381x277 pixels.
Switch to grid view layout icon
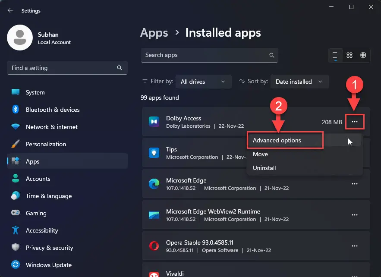coord(350,55)
